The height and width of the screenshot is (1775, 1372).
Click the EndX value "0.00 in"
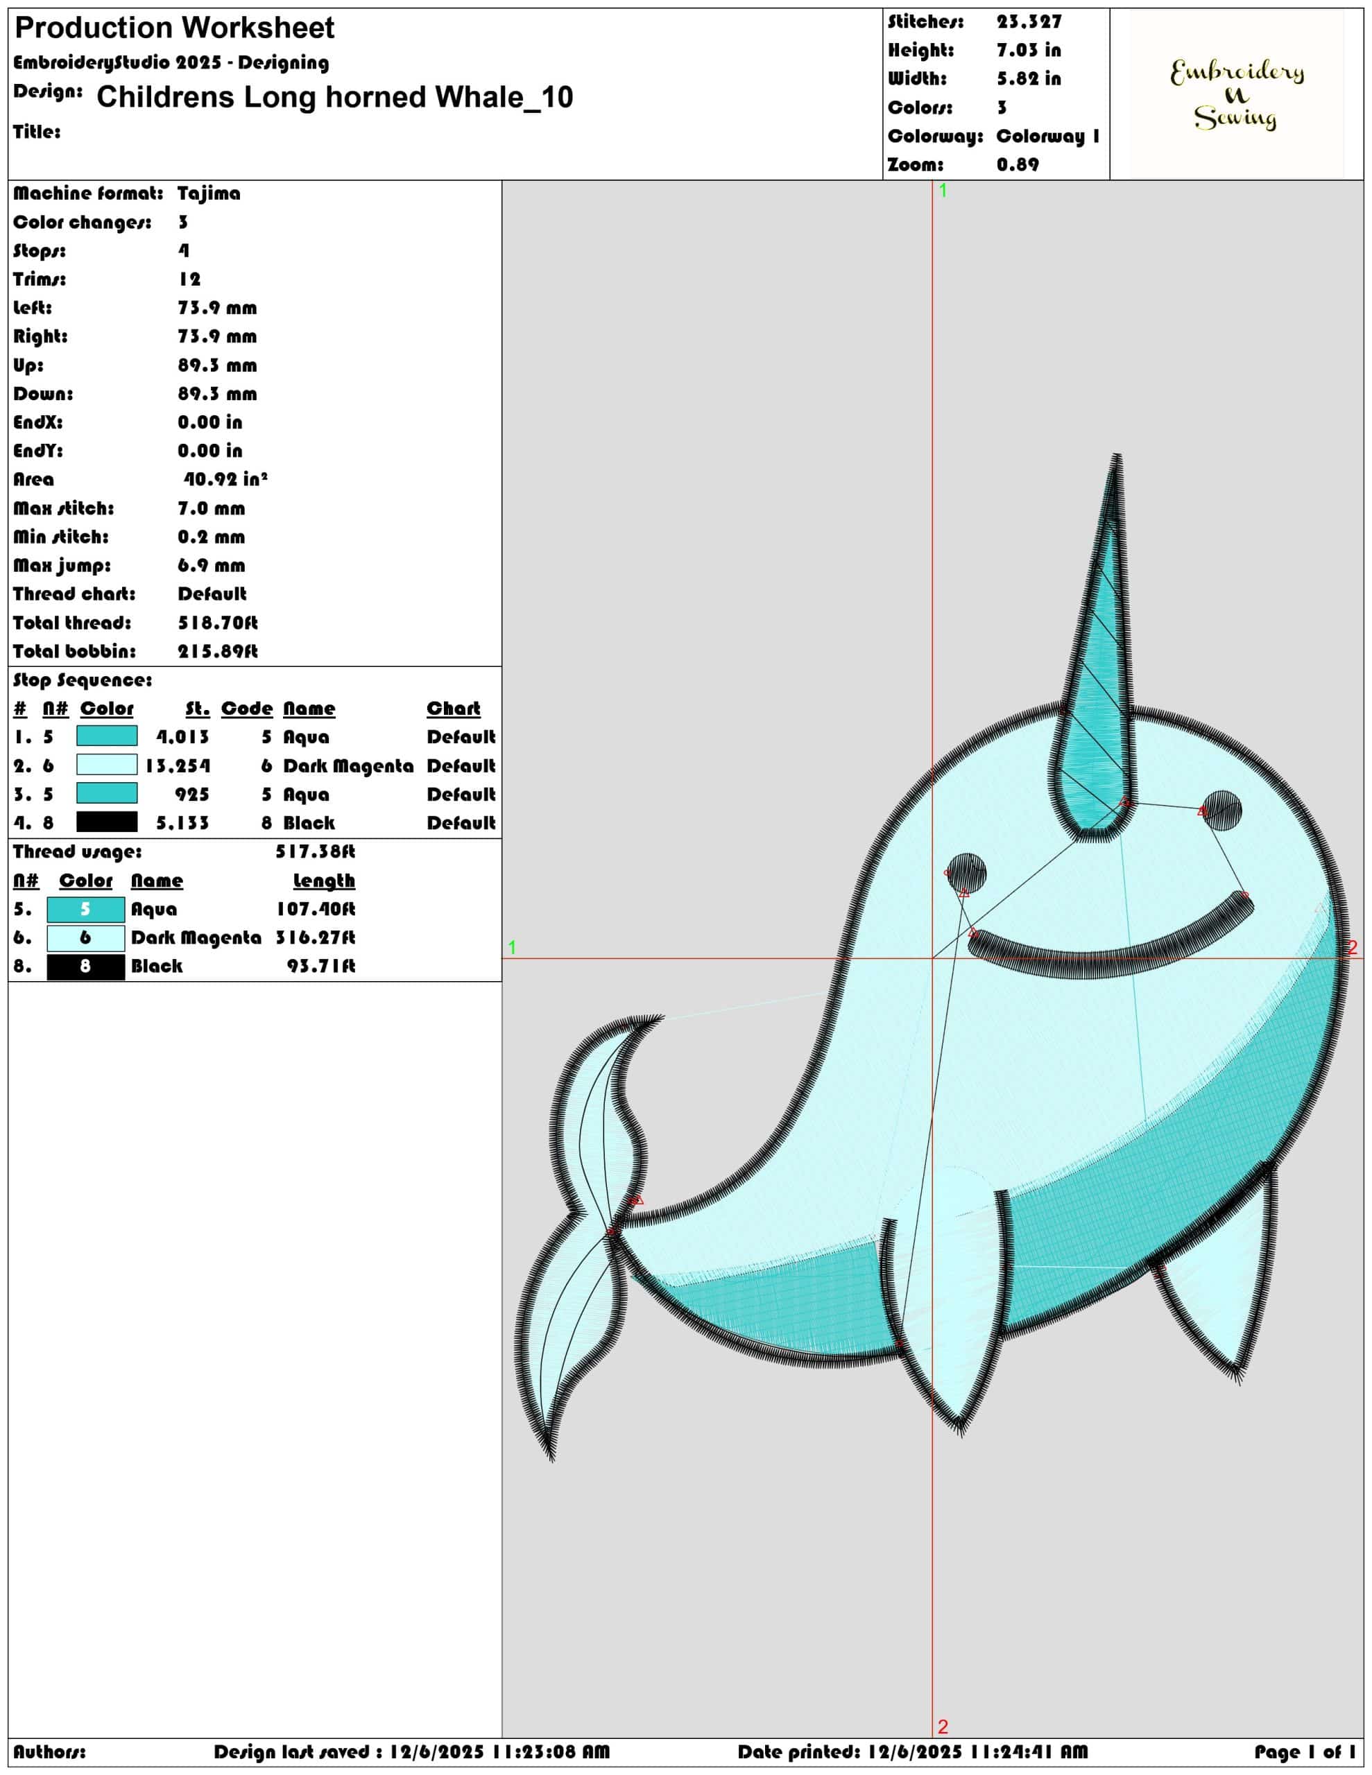210,423
